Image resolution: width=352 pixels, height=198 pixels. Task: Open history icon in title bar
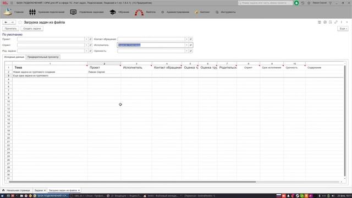(x=302, y=3)
